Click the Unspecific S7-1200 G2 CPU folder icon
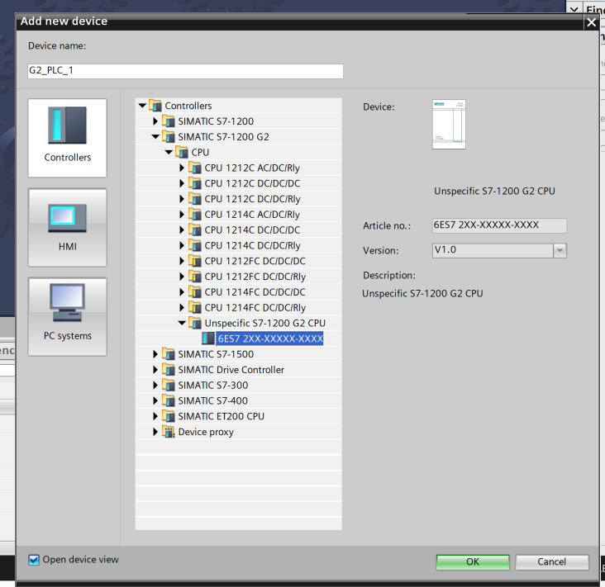 pos(195,323)
